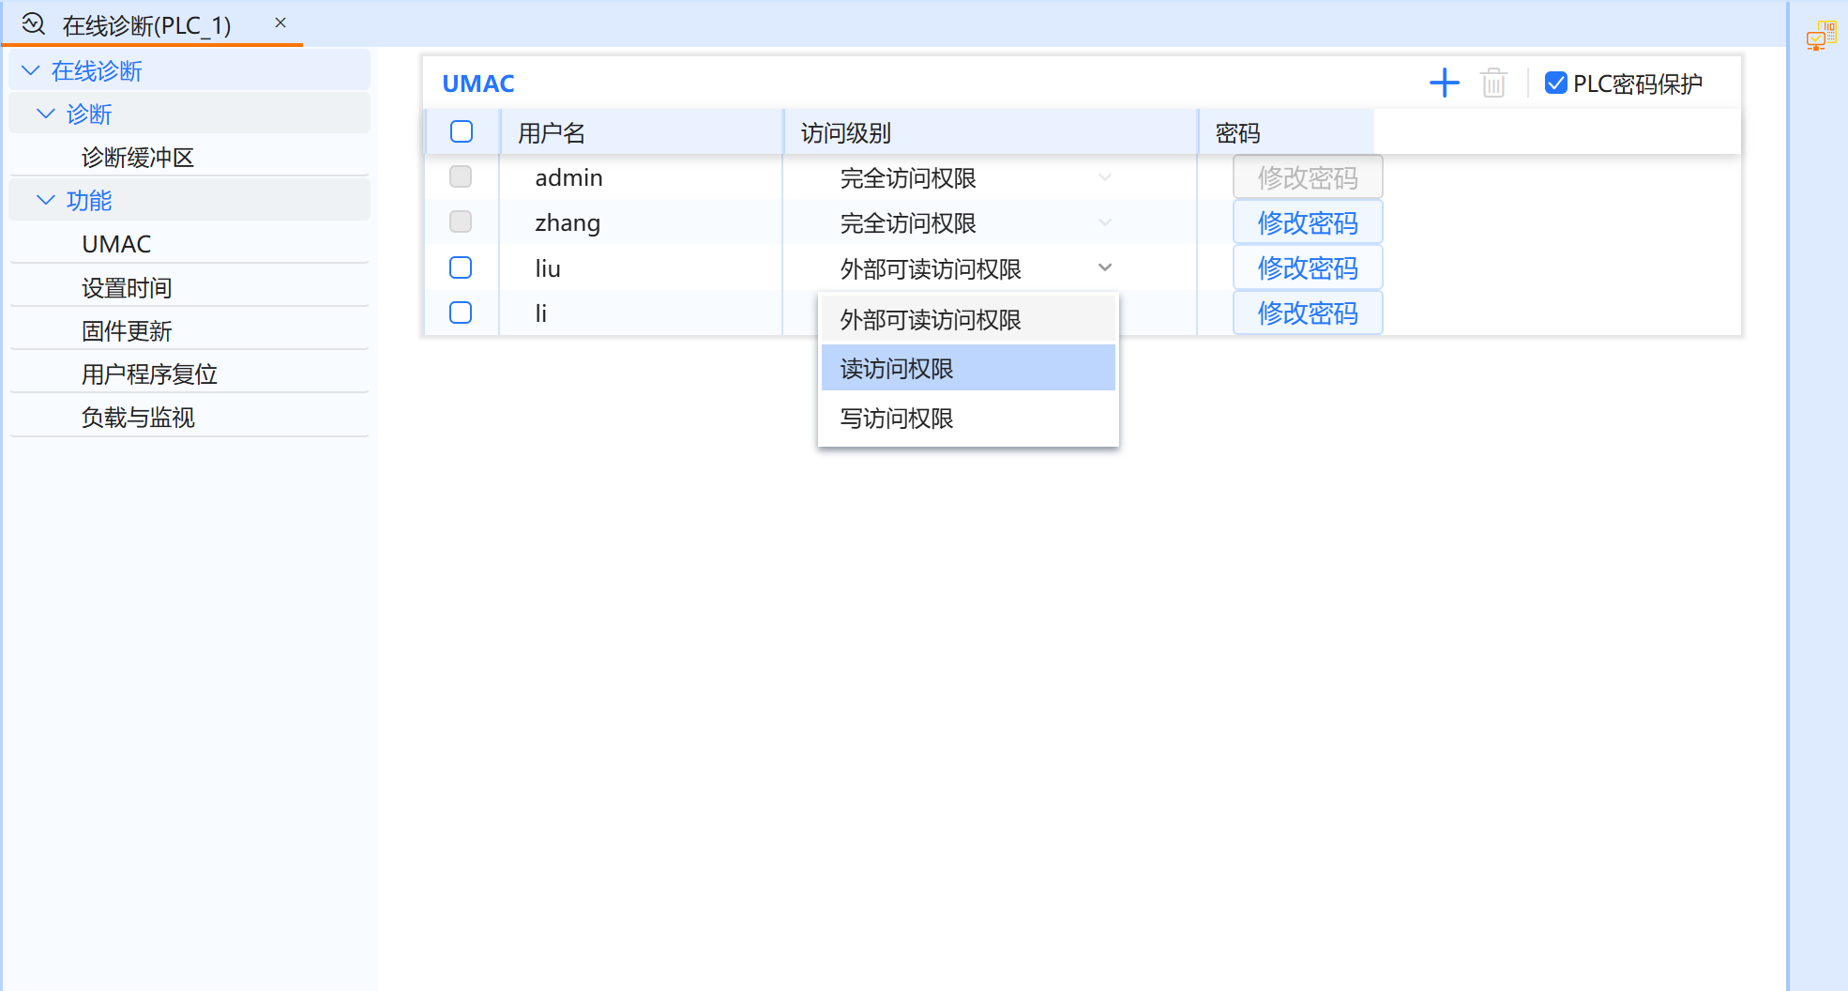Collapse the 功能 tree node
This screenshot has width=1848, height=991.
(x=43, y=200)
